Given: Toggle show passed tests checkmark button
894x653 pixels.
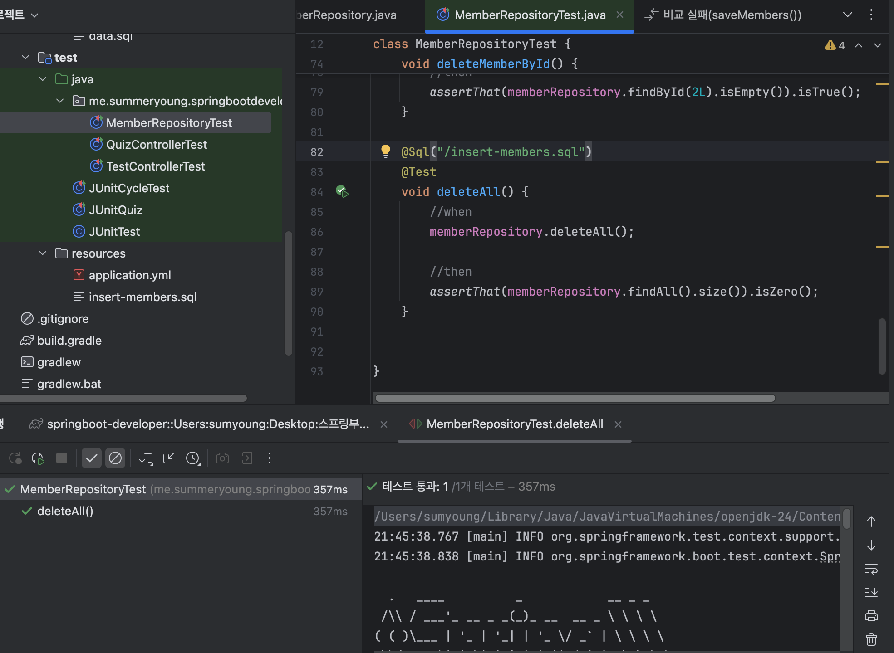Looking at the screenshot, I should (91, 458).
